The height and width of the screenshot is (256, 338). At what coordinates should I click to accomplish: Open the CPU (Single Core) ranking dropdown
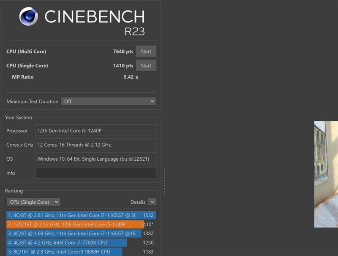tap(33, 202)
